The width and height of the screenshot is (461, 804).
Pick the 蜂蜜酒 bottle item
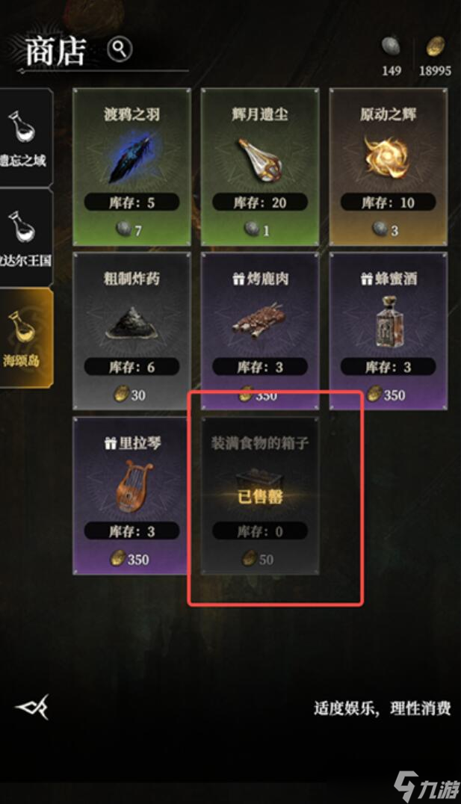[389, 321]
